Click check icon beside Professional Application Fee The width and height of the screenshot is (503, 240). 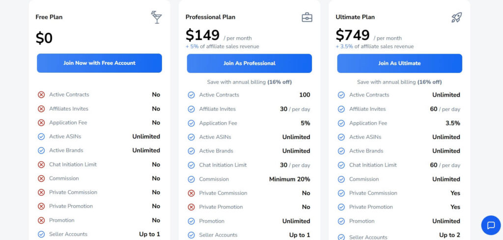pos(191,123)
